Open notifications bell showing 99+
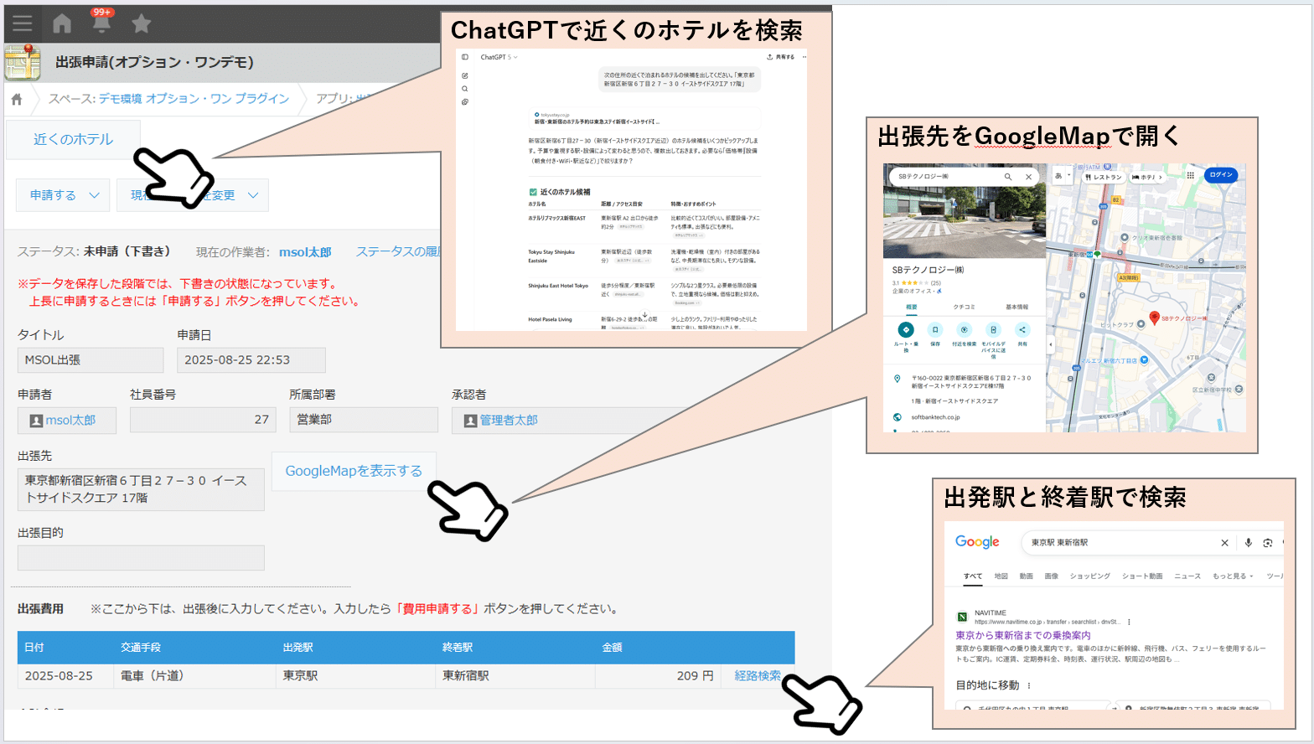Screen dimensions: 1314x744 [x=101, y=21]
